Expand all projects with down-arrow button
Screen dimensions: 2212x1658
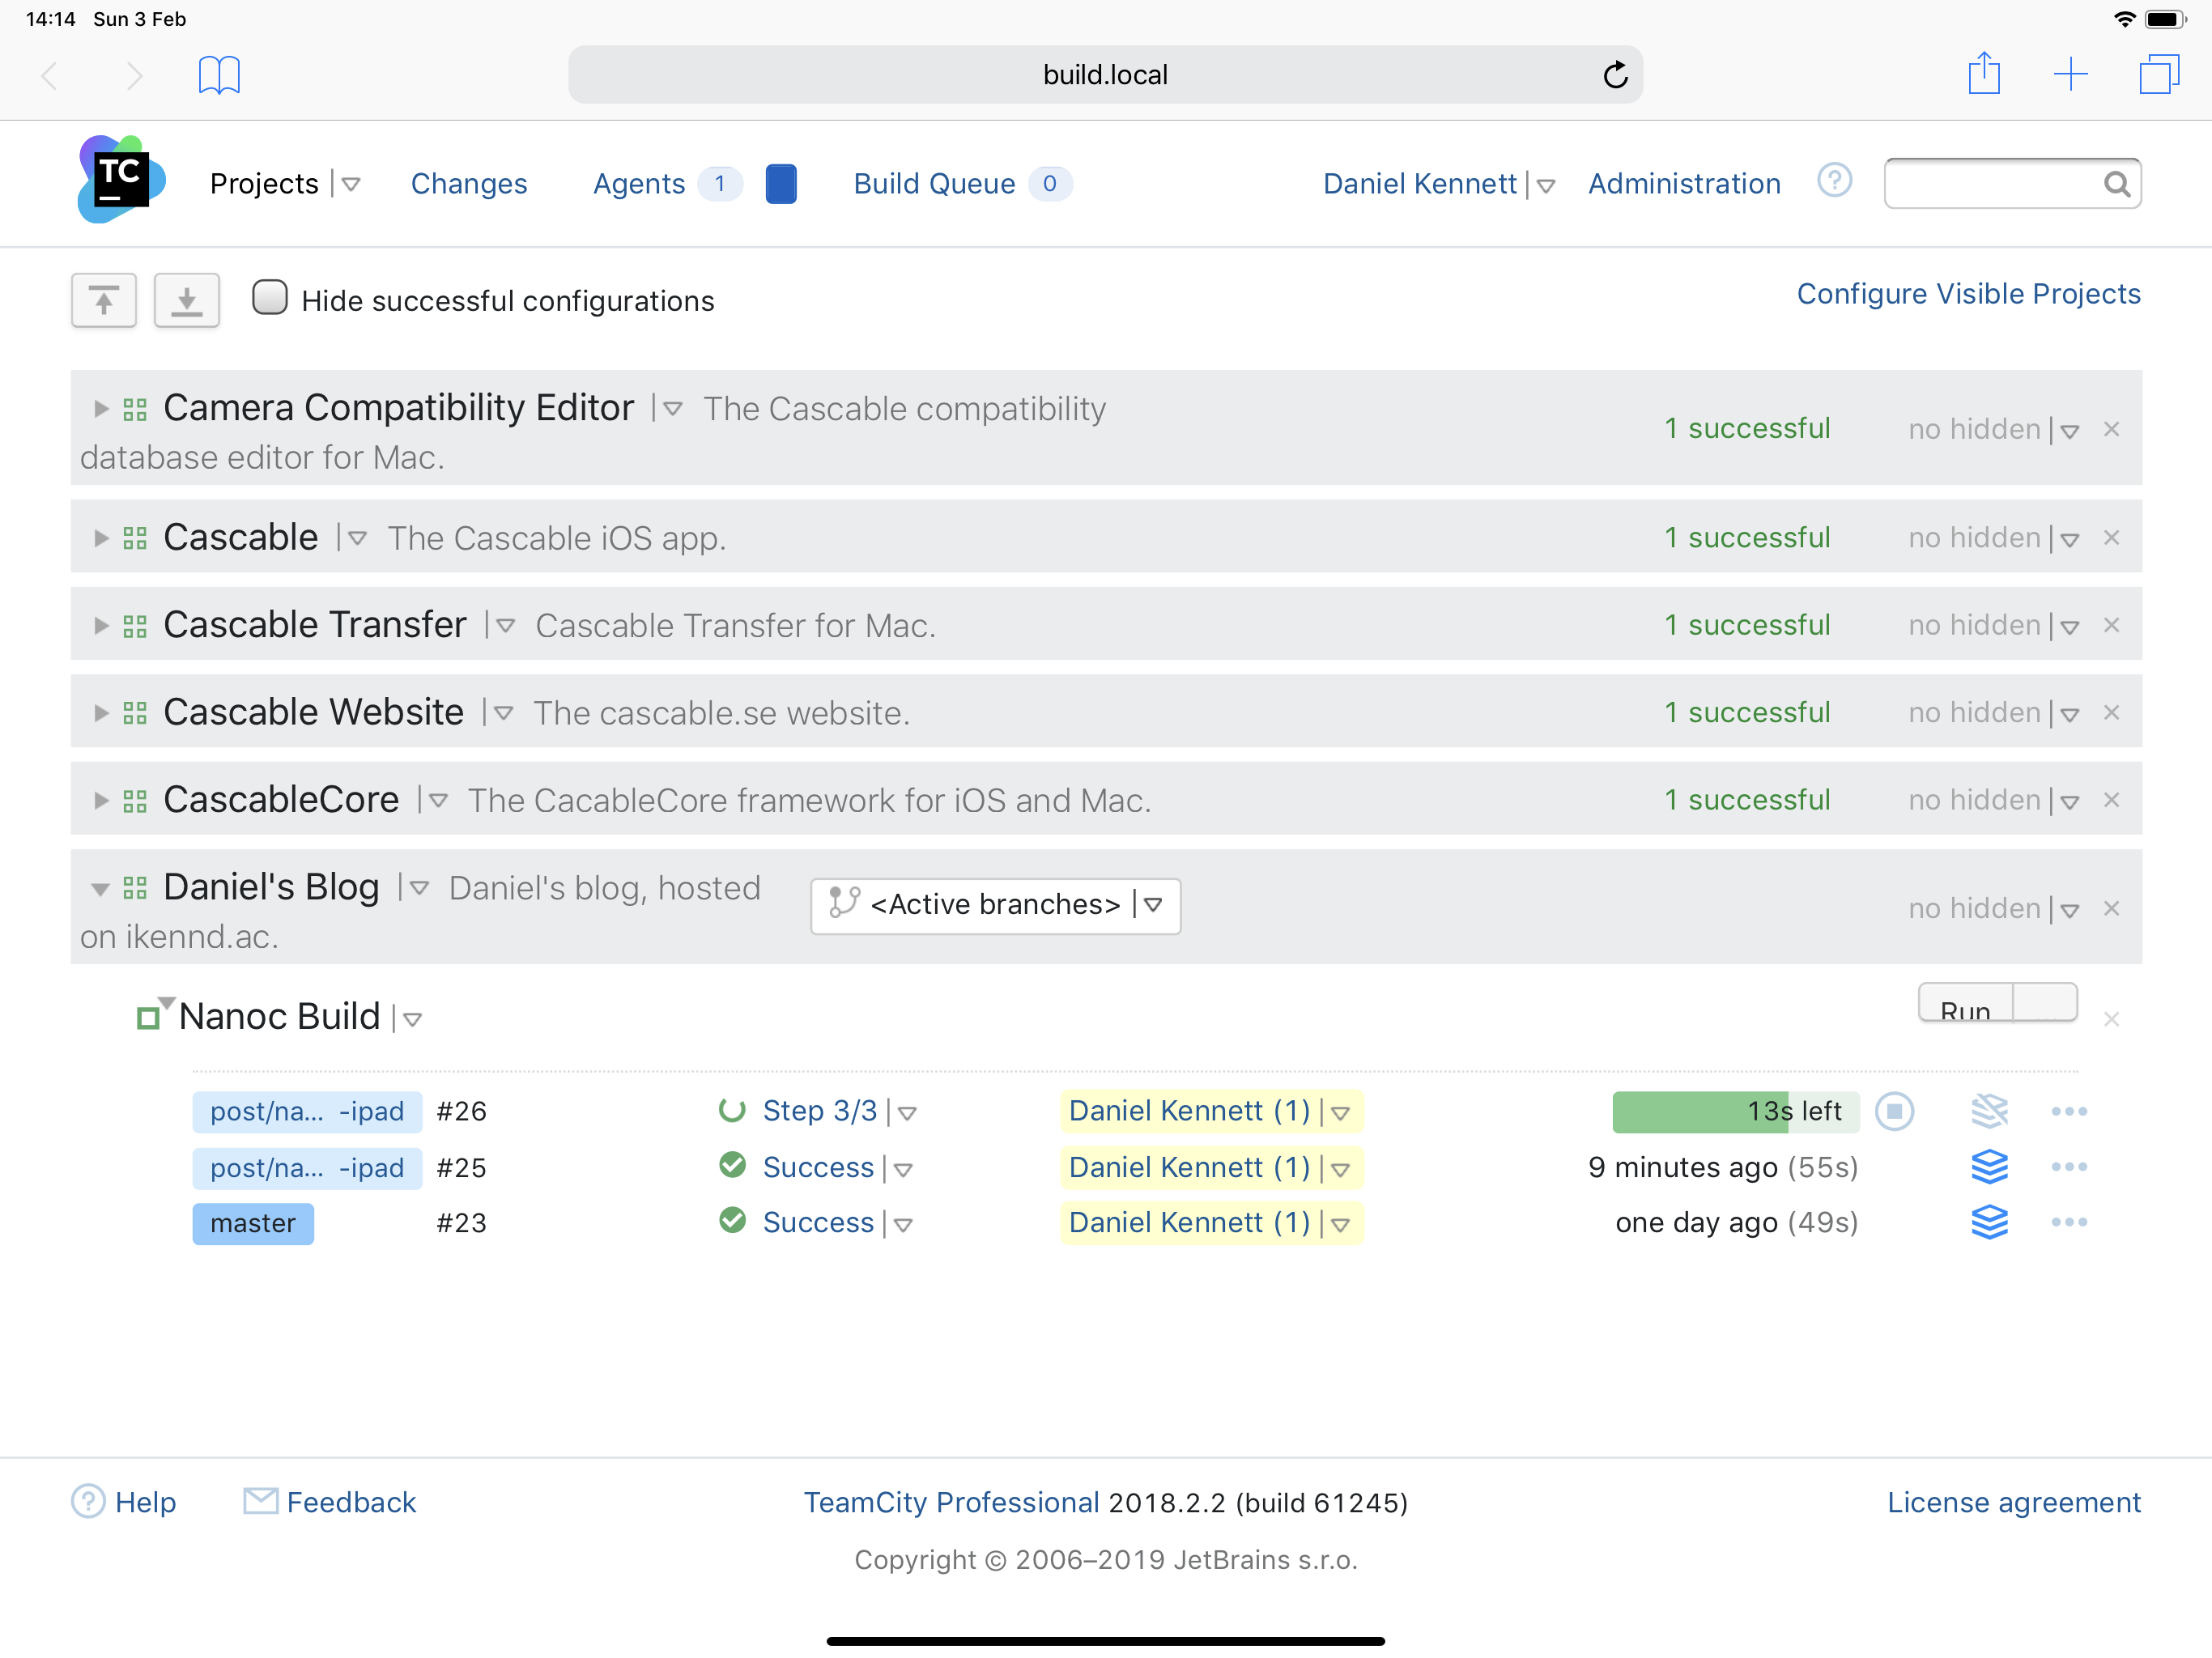187,300
